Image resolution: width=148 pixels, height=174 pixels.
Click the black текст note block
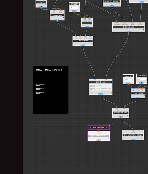click(51, 90)
